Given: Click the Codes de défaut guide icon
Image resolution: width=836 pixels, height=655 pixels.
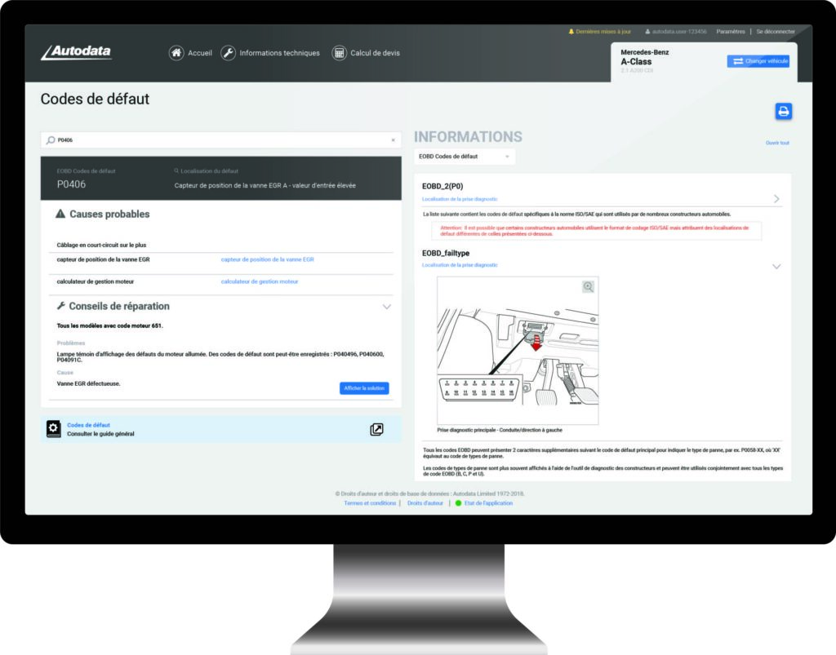Looking at the screenshot, I should (x=53, y=429).
